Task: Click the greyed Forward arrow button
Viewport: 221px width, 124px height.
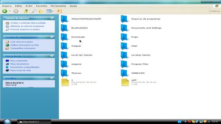Action: pyautogui.click(x=16, y=11)
